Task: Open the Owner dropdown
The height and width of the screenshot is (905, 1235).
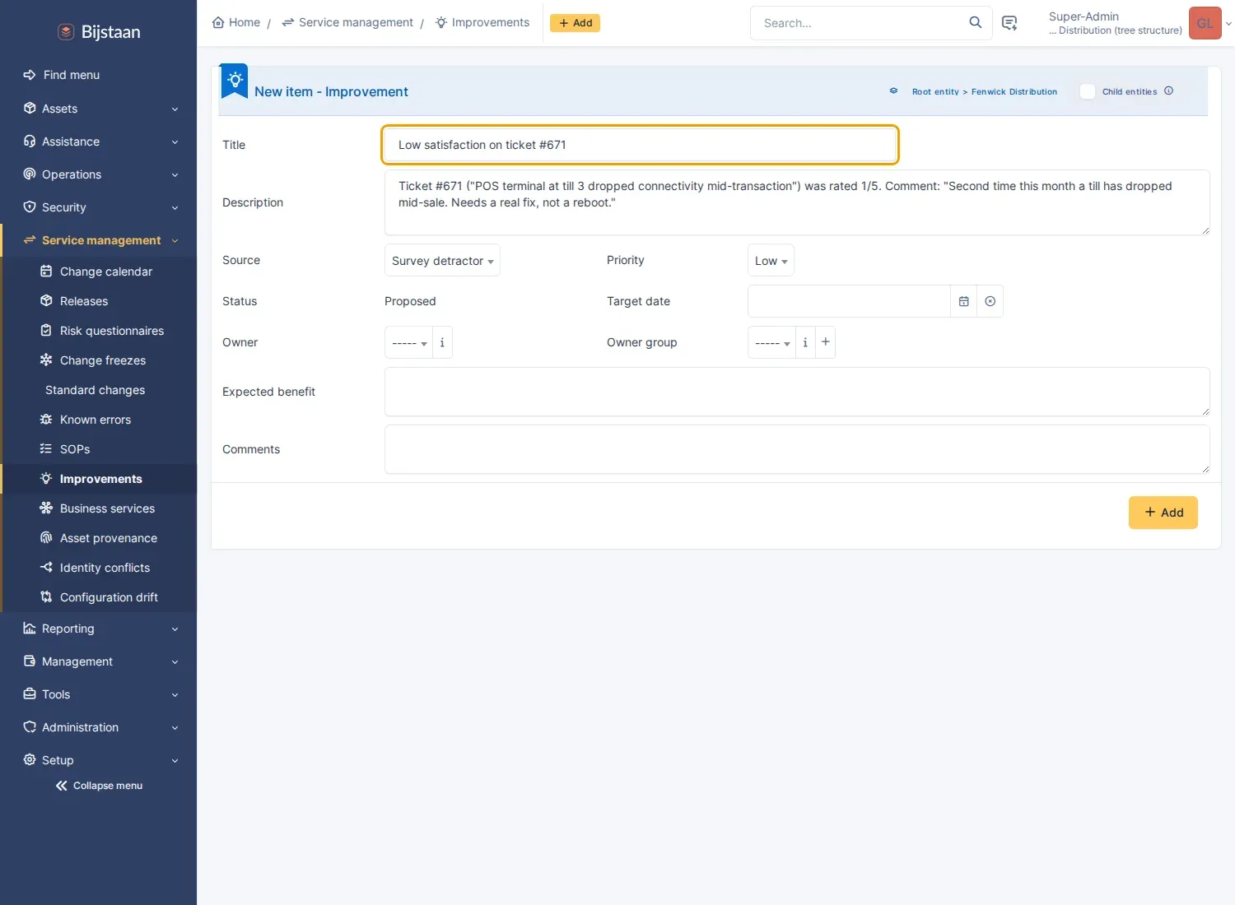Action: tap(408, 342)
